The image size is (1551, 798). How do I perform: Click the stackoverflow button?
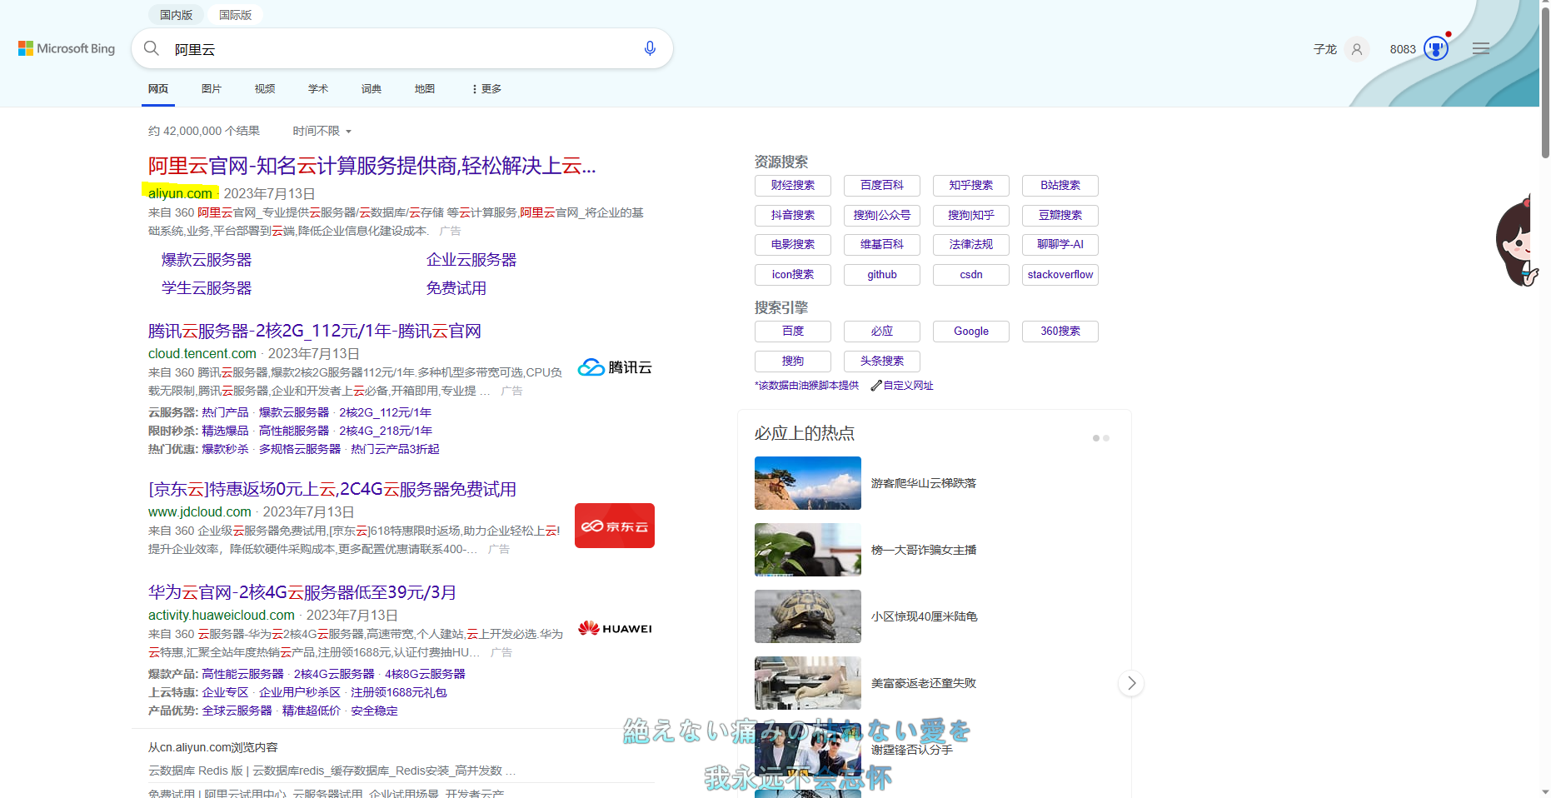(1060, 275)
